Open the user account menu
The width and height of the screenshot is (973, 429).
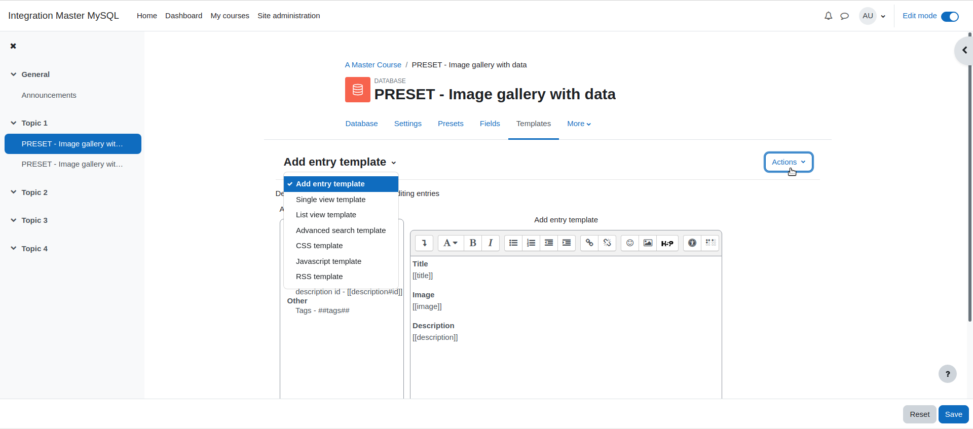coord(873,16)
